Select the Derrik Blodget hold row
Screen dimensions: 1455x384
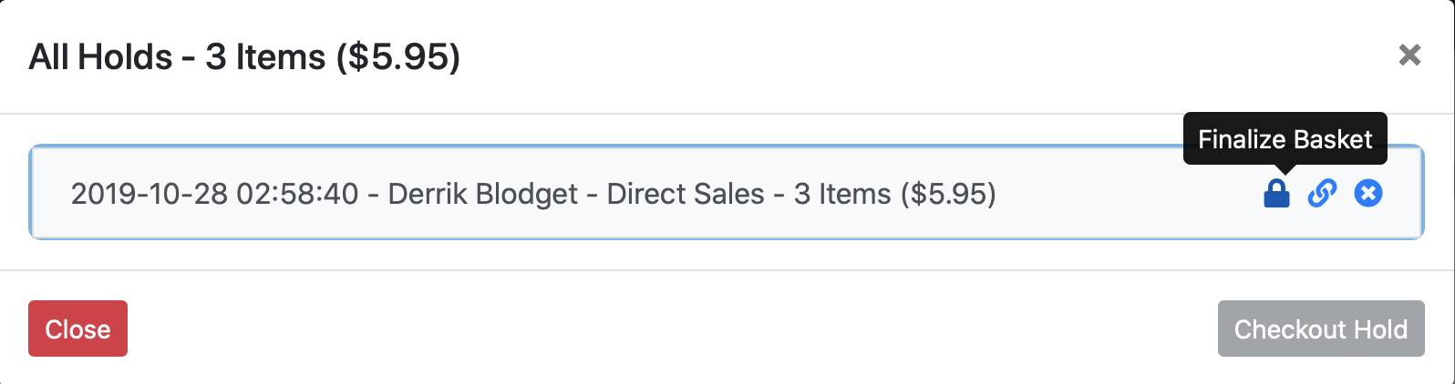tap(726, 193)
